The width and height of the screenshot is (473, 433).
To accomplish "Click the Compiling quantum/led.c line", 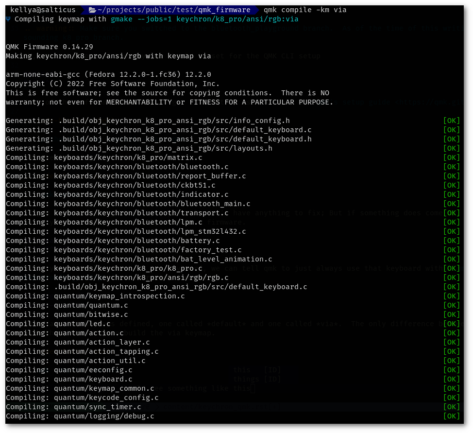I will [x=58, y=324].
